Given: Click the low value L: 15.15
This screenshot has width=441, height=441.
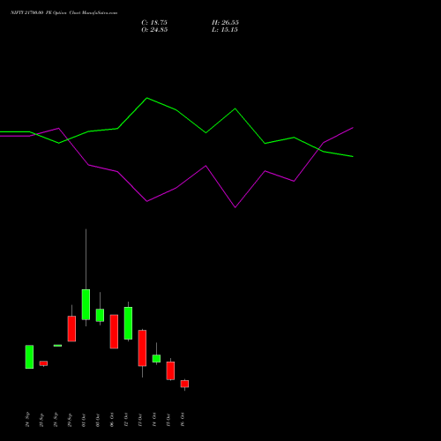Looking at the screenshot, I should 225,30.
